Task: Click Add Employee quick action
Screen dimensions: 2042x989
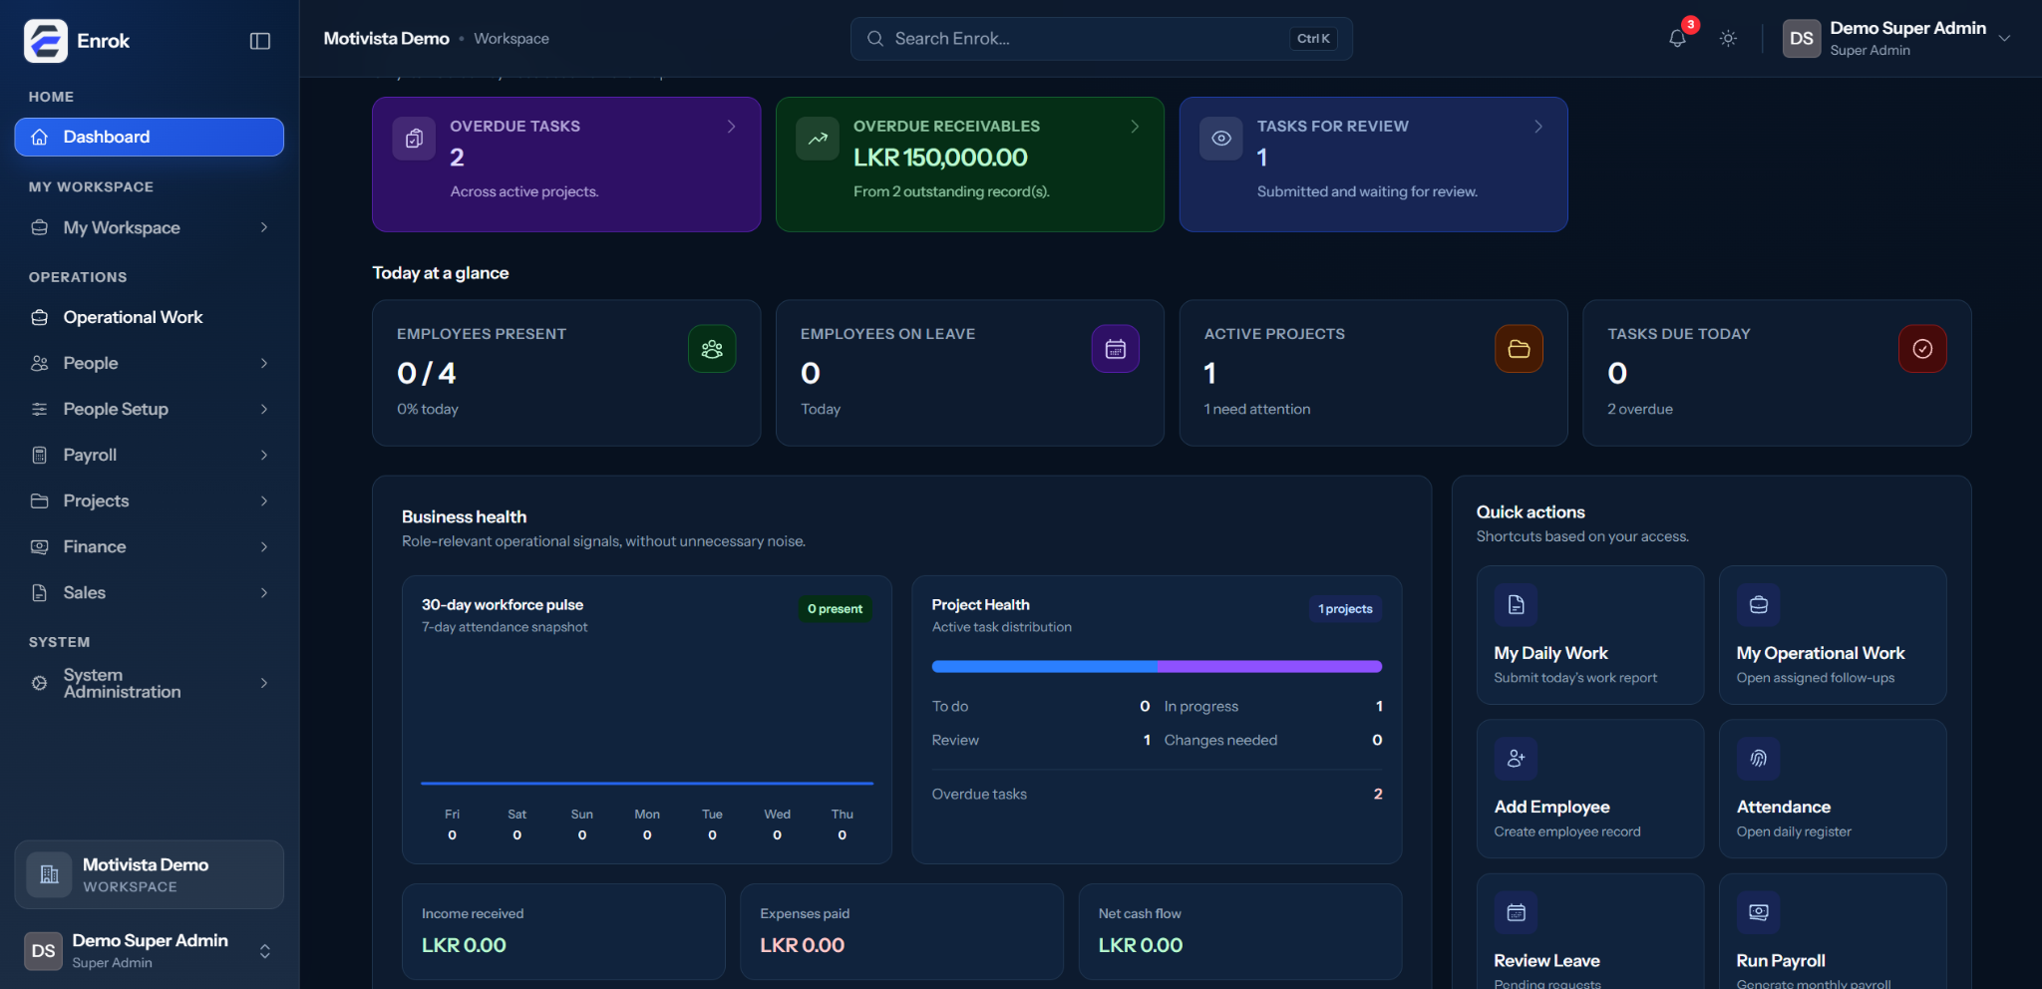Action: pyautogui.click(x=1590, y=789)
